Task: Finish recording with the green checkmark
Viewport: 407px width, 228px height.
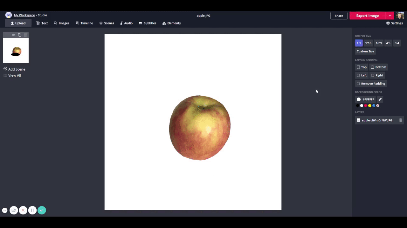Action: pos(42,210)
